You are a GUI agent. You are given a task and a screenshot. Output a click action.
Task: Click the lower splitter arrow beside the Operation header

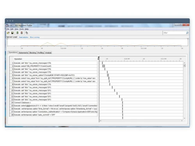(98, 59)
